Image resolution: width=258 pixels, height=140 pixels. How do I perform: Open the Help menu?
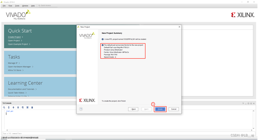tap(33, 6)
